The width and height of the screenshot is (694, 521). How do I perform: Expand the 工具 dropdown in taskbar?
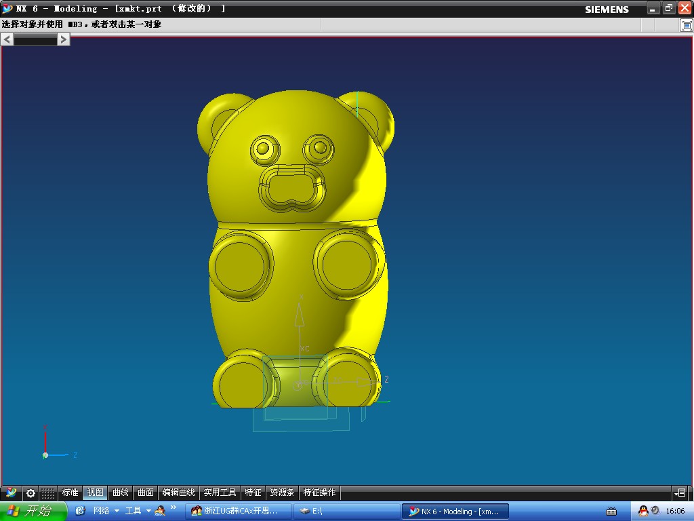pyautogui.click(x=148, y=511)
